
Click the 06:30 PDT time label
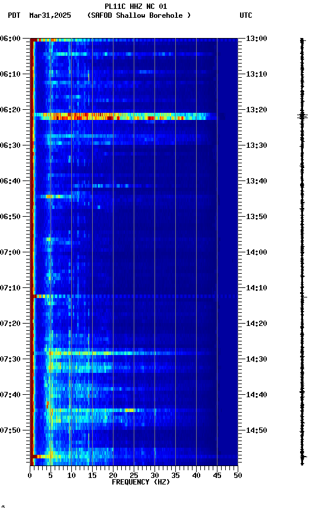(10, 145)
